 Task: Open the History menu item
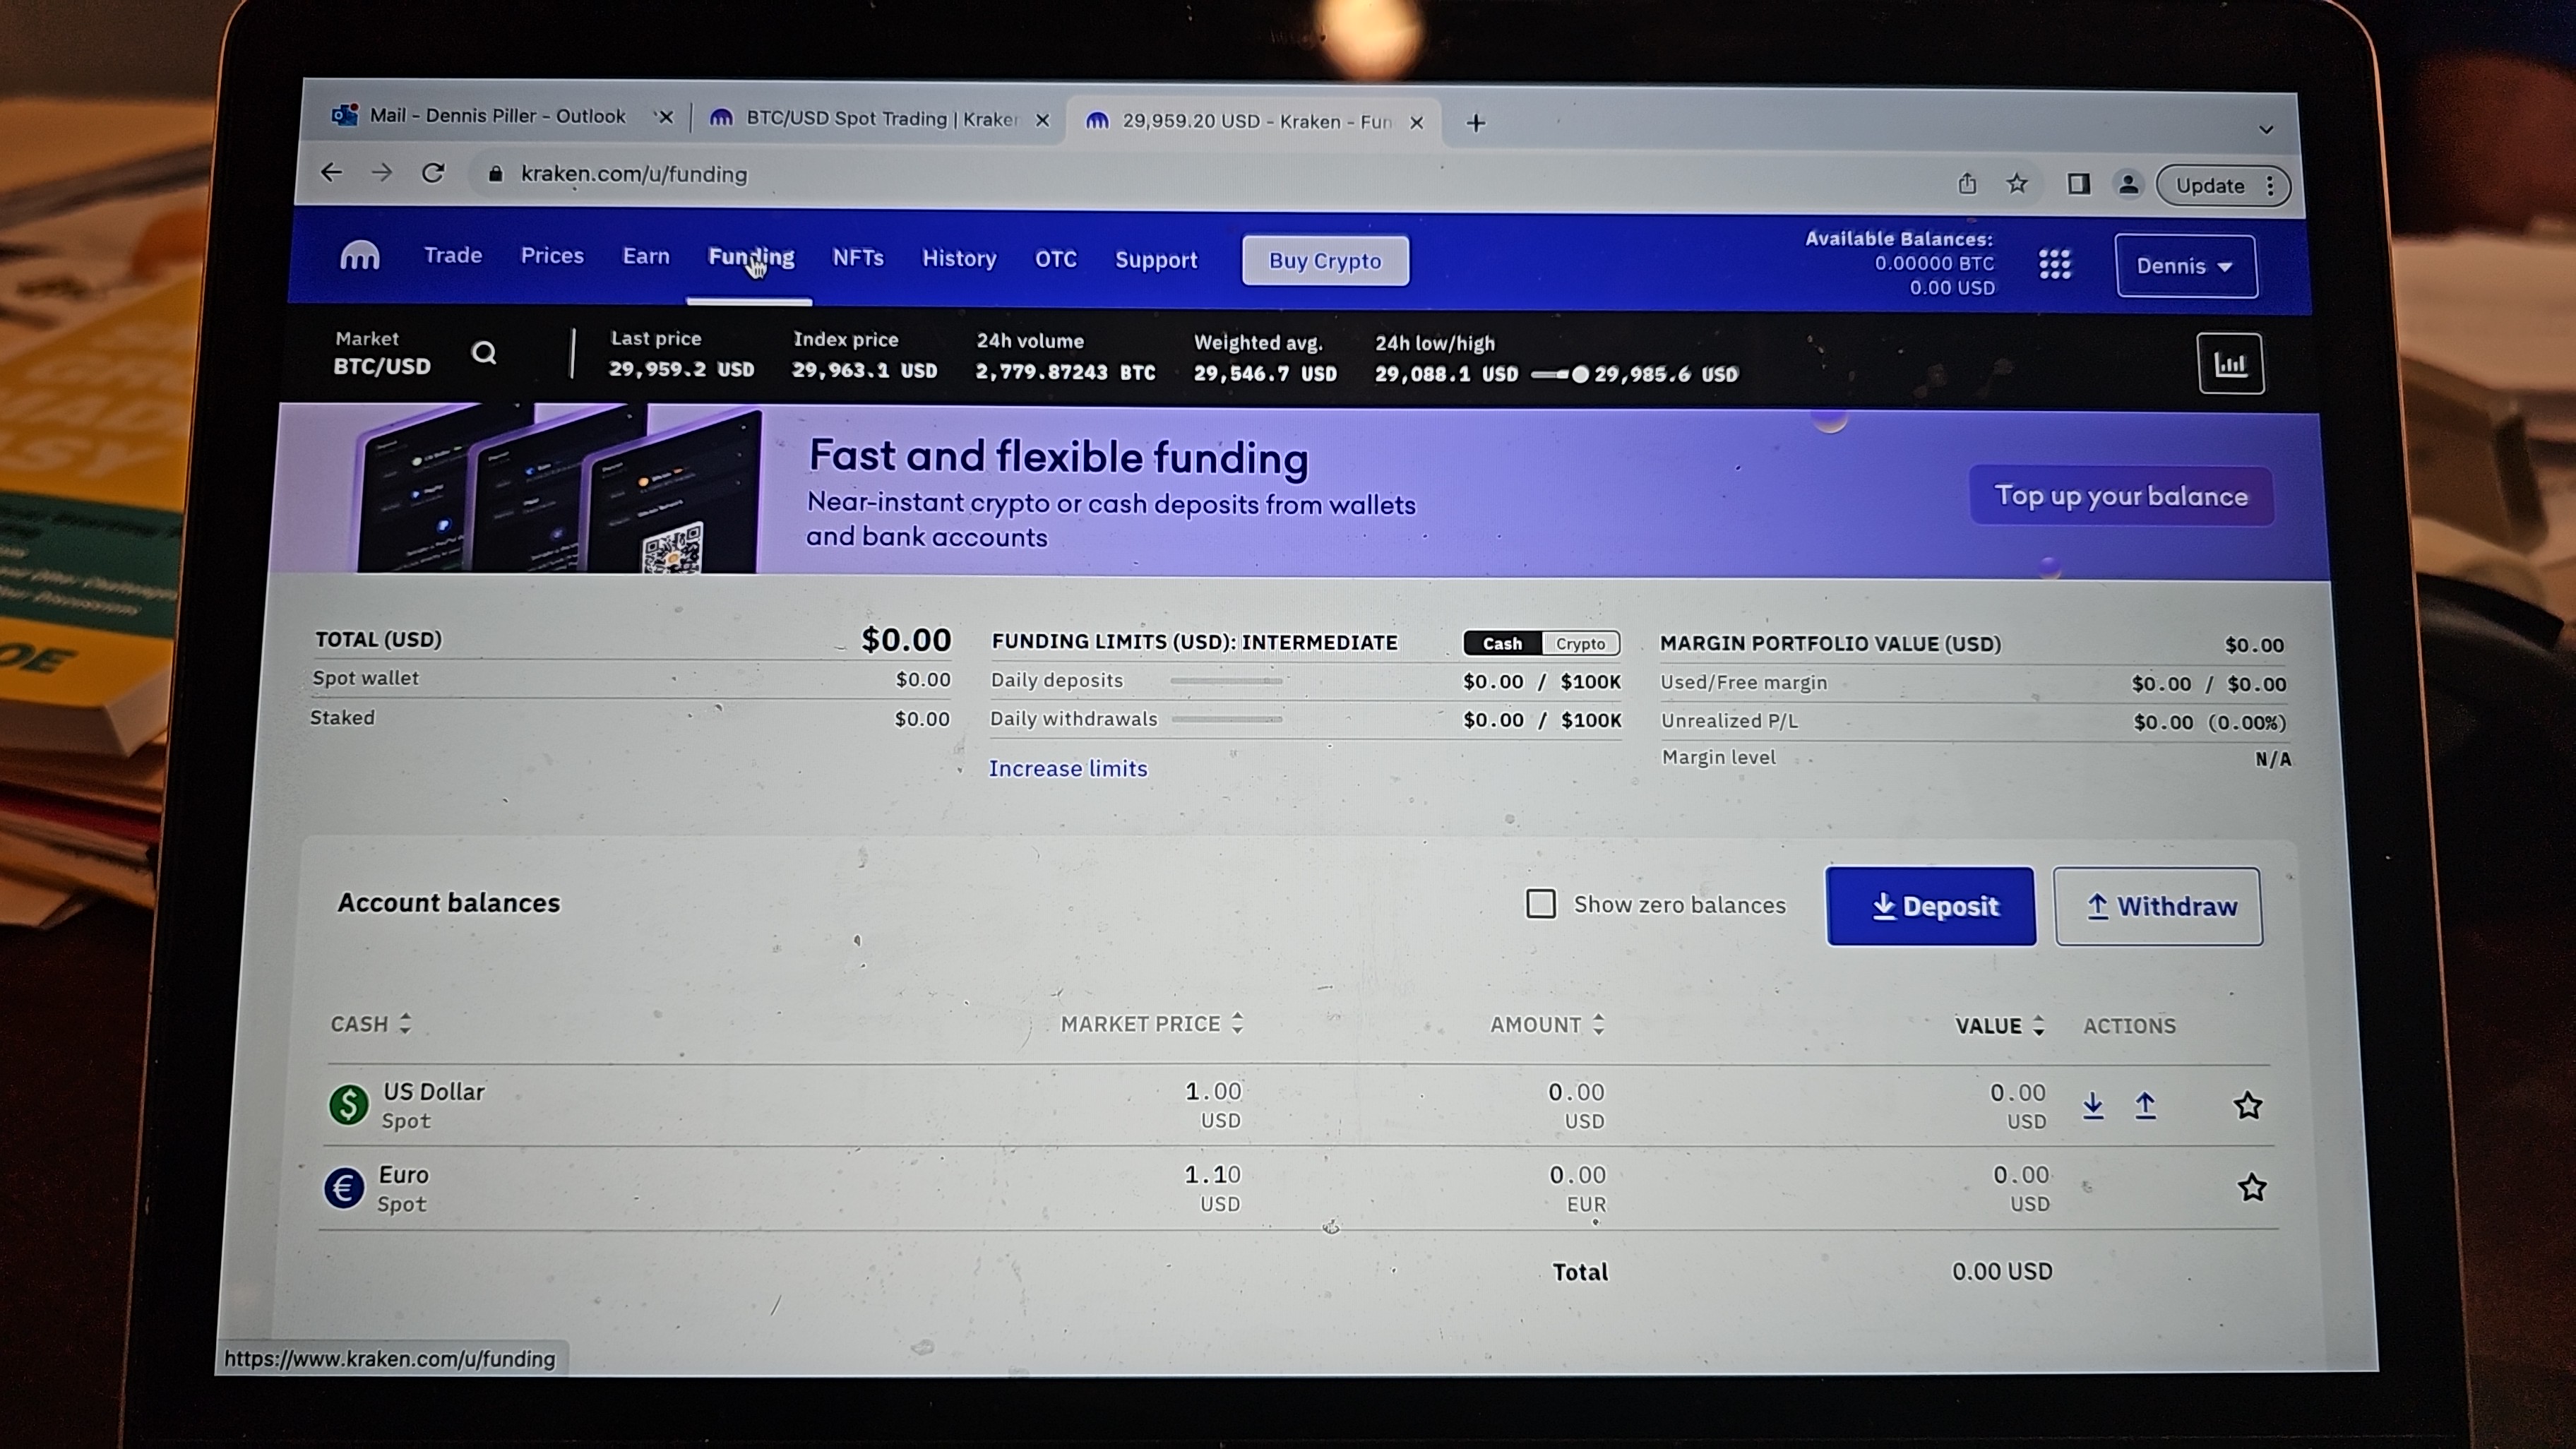(958, 259)
